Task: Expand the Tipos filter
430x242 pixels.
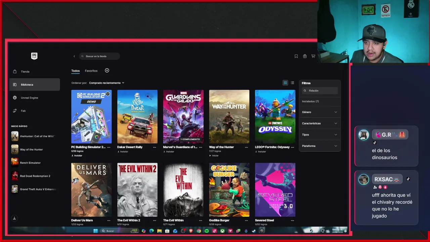Action: coord(319,135)
